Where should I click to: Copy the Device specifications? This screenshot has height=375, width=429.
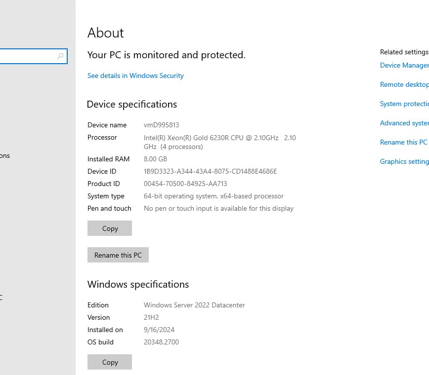point(110,228)
